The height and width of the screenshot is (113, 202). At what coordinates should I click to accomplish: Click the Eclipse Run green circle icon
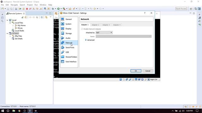click(x=58, y=9)
